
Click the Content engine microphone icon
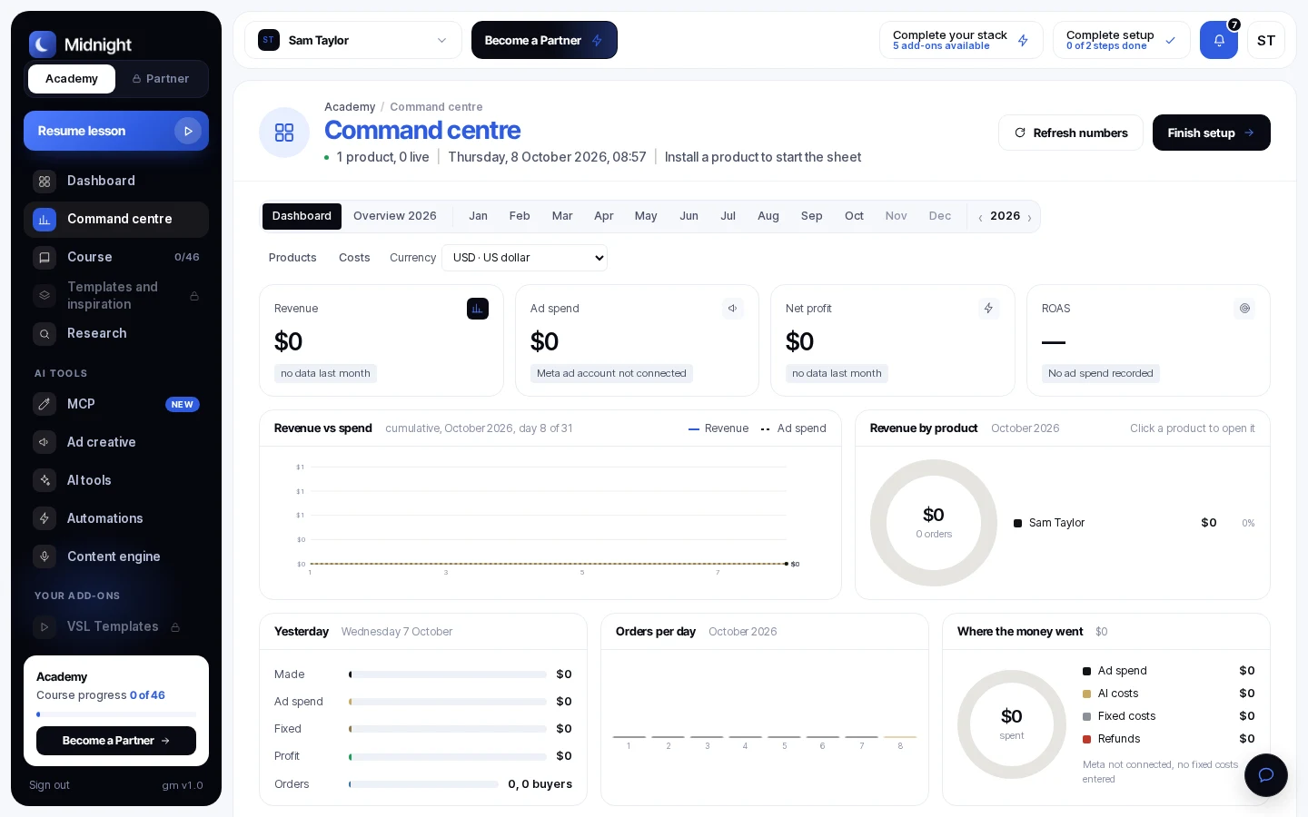pos(45,556)
